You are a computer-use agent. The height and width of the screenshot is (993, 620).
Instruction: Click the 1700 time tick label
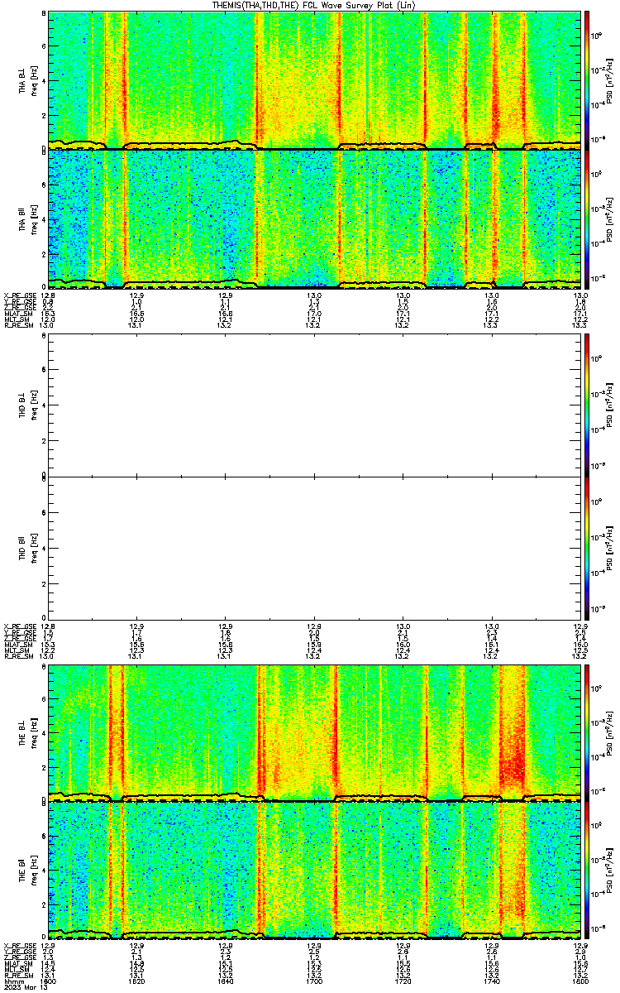pyautogui.click(x=314, y=982)
